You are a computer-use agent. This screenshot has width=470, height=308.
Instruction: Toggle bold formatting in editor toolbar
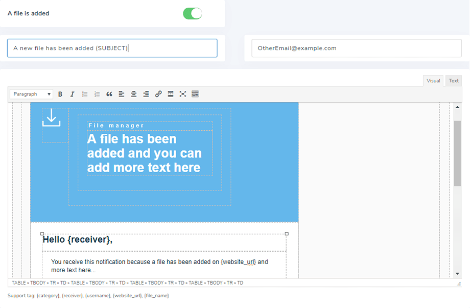(60, 94)
